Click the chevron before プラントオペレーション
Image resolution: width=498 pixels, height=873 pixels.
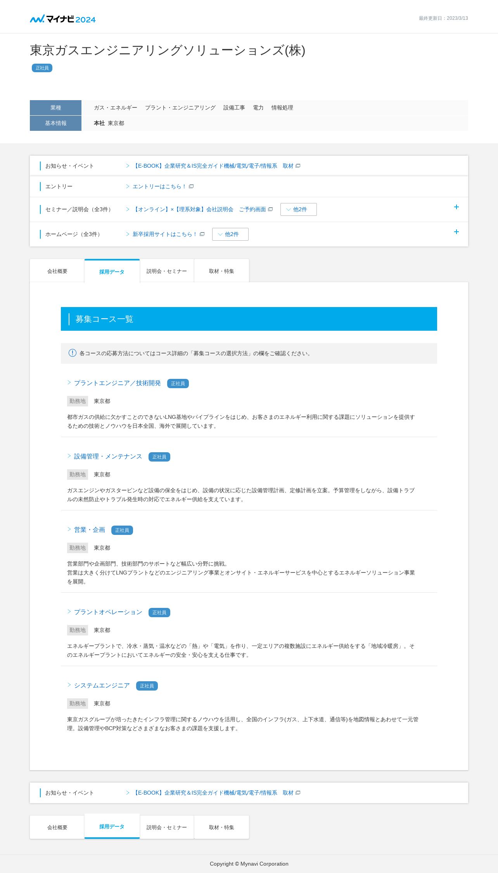[69, 612]
